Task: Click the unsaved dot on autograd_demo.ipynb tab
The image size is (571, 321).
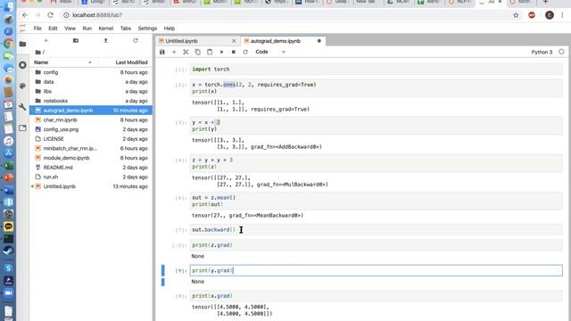Action: click(x=319, y=41)
